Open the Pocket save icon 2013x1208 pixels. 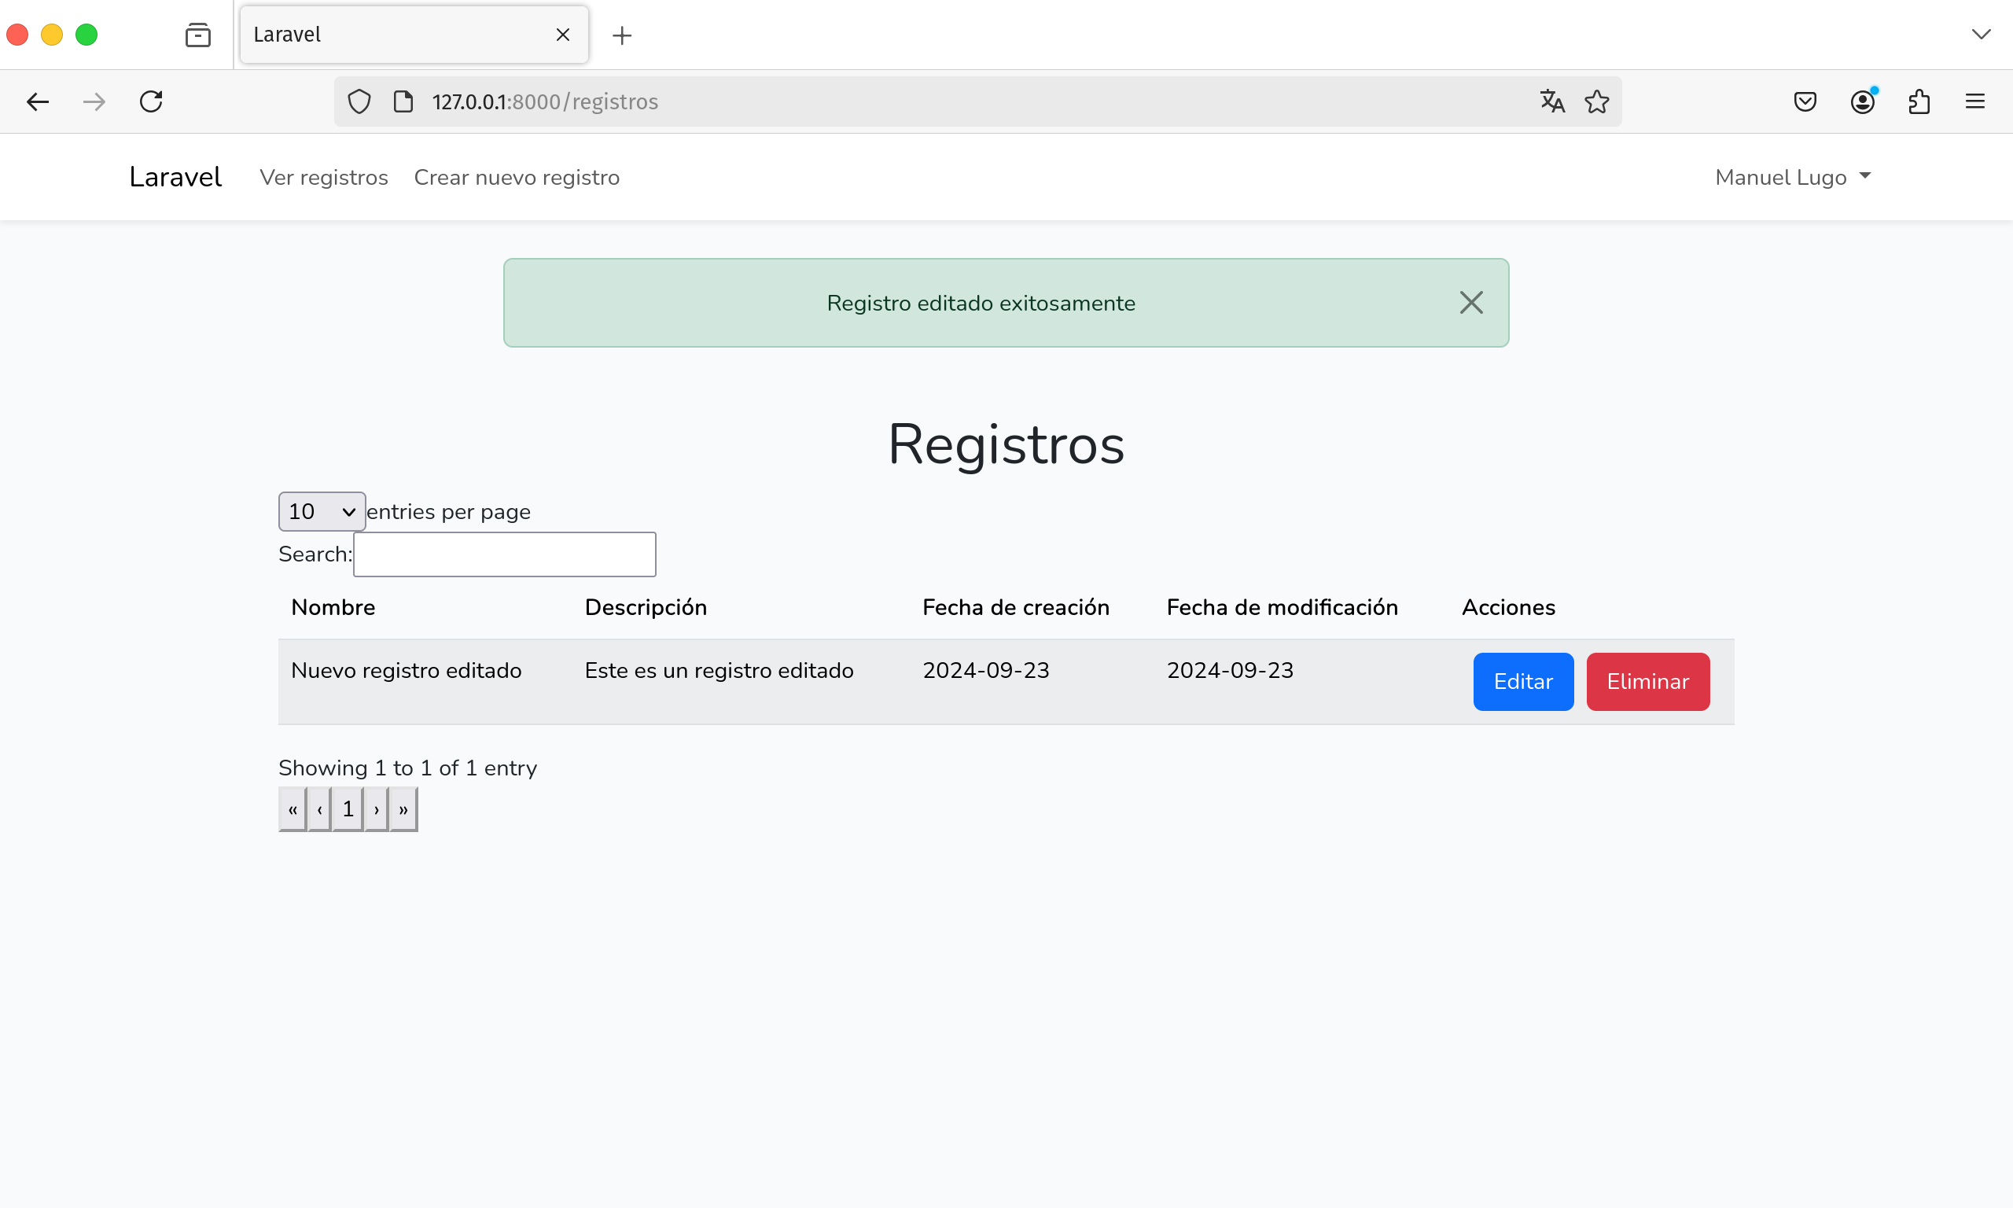click(1805, 101)
